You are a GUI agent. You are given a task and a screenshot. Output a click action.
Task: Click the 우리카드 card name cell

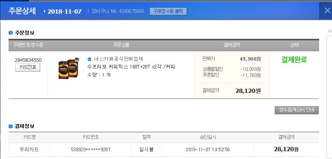(x=29, y=149)
